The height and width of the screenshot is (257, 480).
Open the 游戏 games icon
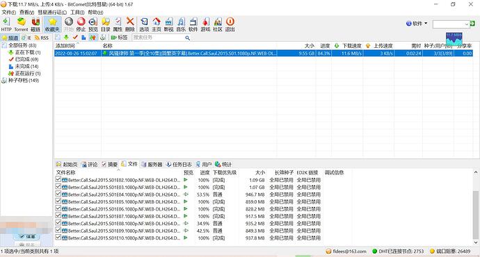point(205,24)
